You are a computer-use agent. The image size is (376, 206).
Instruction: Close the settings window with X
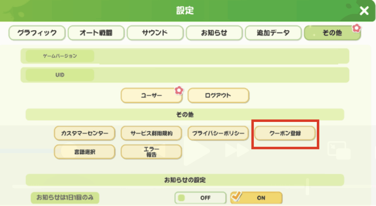click(364, 11)
